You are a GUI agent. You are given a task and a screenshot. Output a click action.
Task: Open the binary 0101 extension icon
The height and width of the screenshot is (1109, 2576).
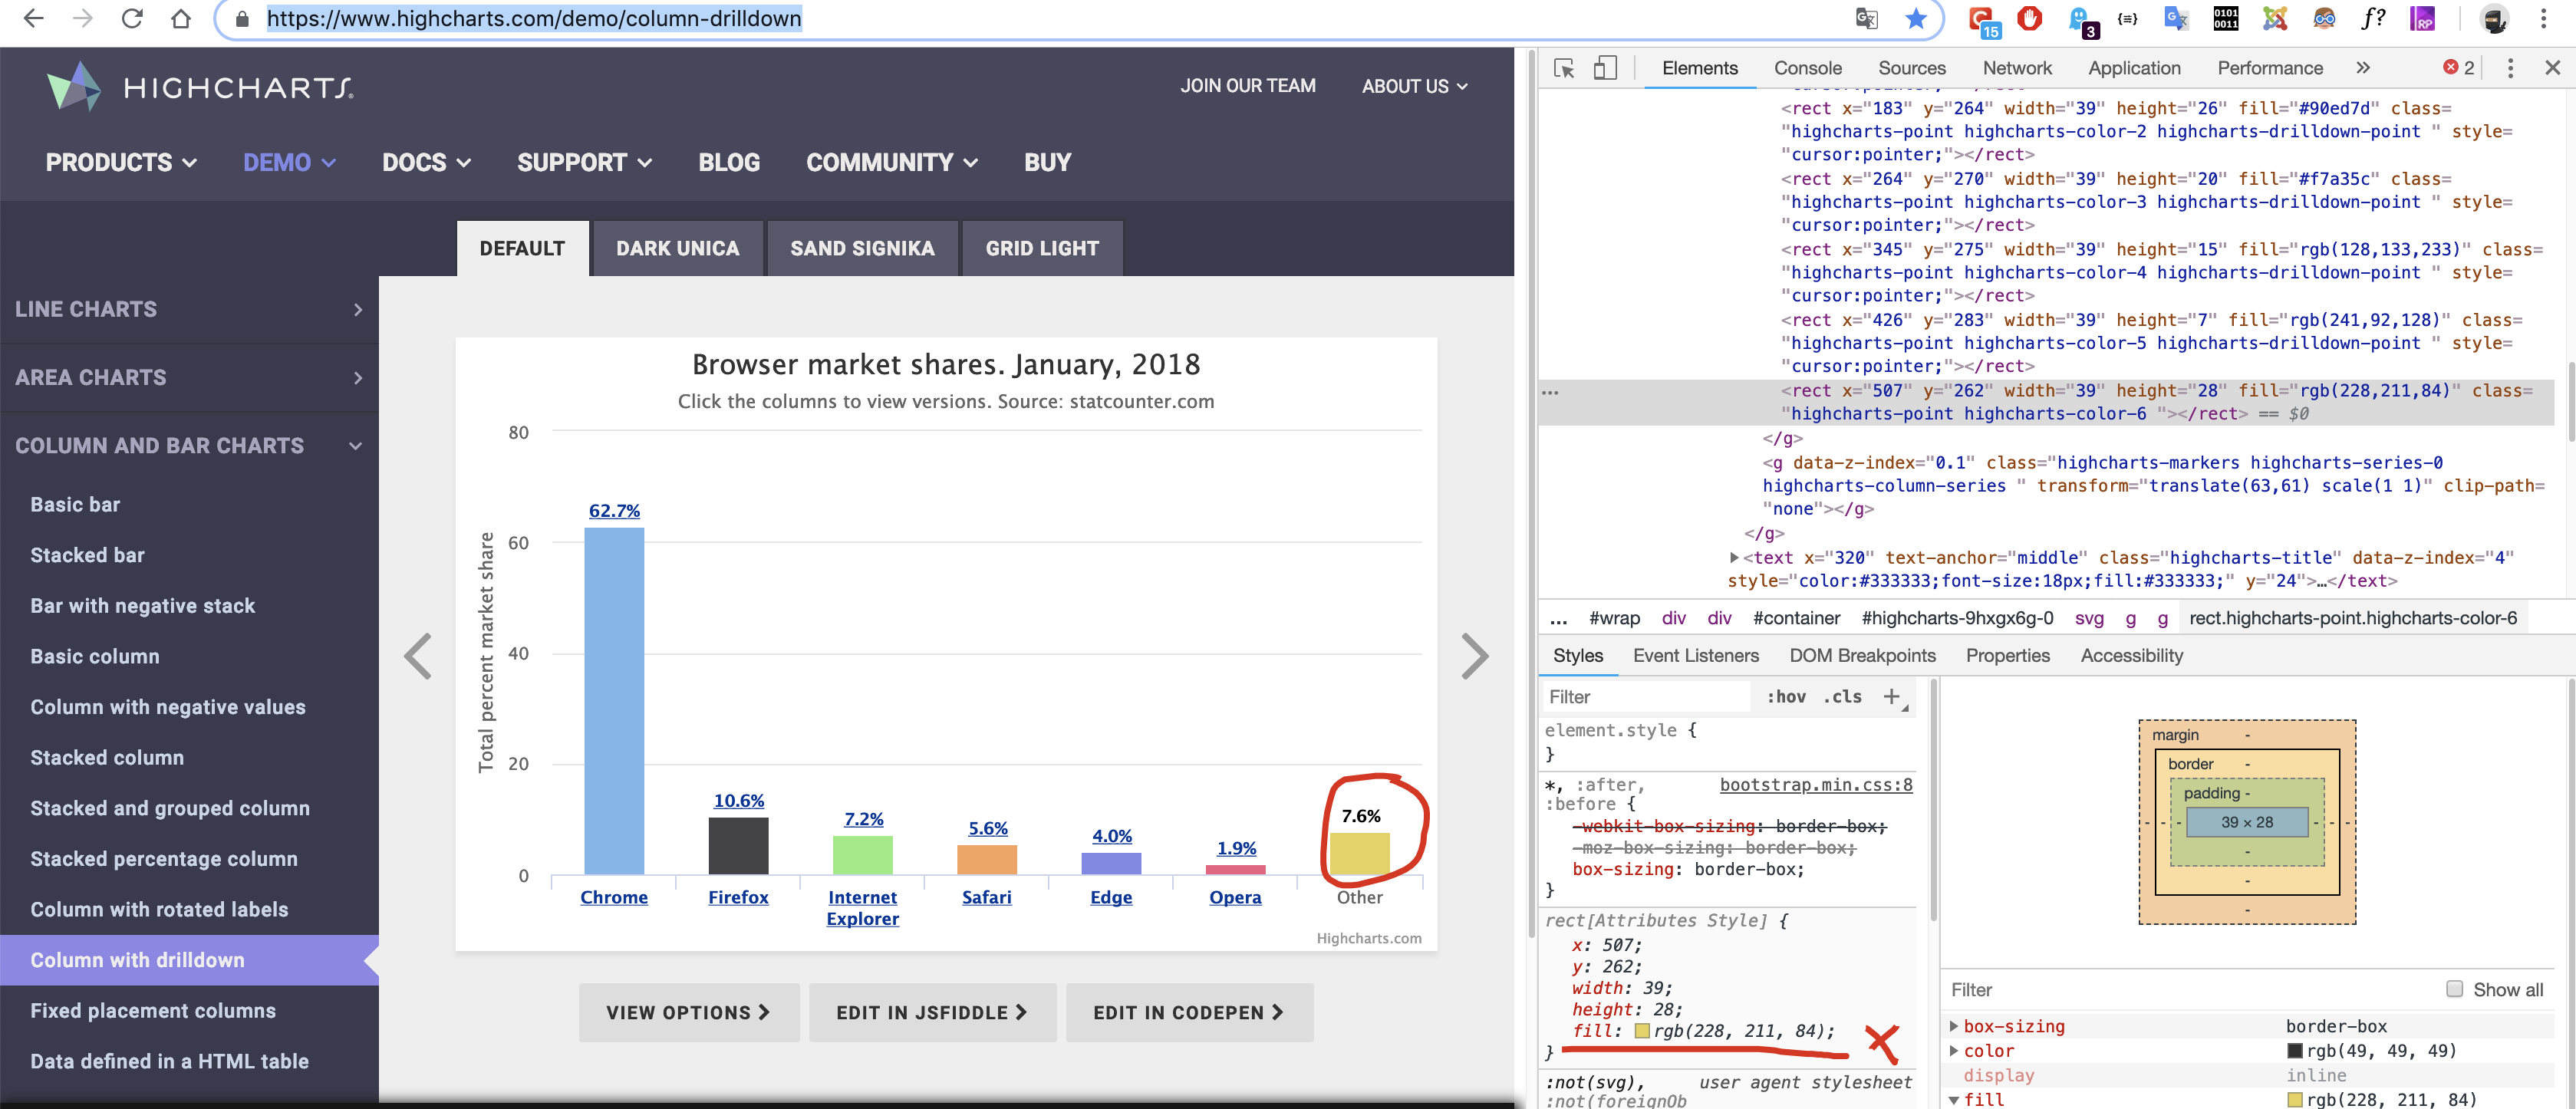pos(2225,18)
